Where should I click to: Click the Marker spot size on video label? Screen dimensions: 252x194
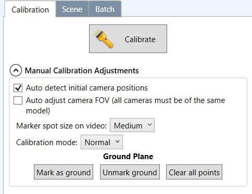point(61,126)
